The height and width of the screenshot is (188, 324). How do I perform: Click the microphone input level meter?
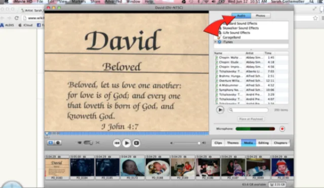(x=255, y=129)
